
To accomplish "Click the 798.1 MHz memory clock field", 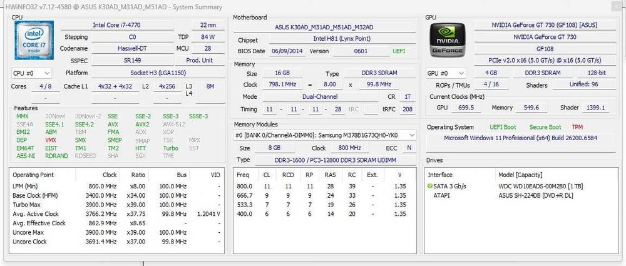I will click(282, 84).
